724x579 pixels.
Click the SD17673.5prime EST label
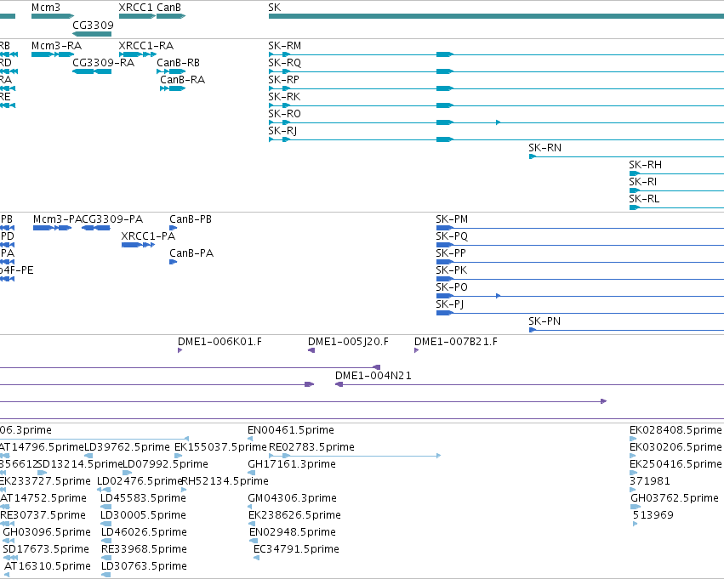46,550
